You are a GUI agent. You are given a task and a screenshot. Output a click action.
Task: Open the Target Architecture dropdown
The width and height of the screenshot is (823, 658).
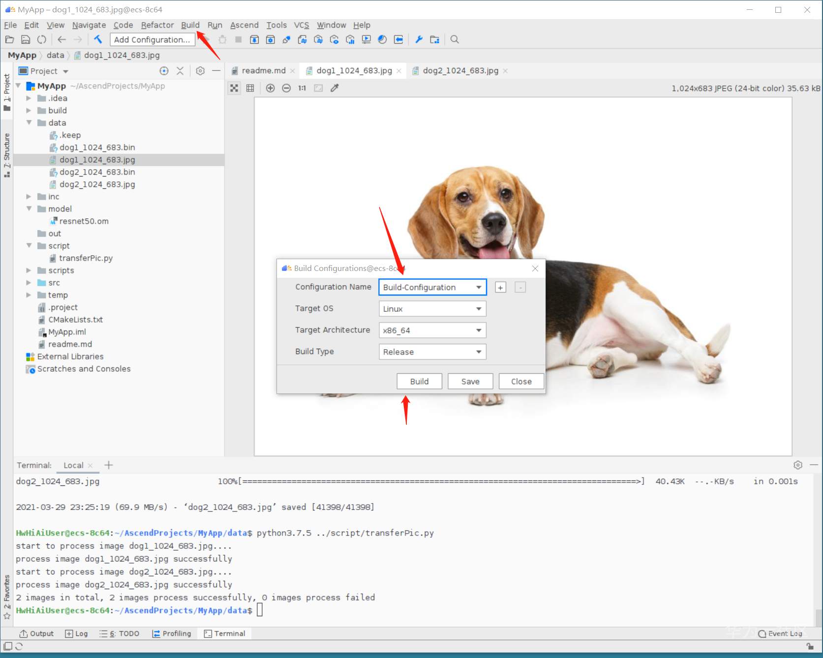pyautogui.click(x=432, y=330)
